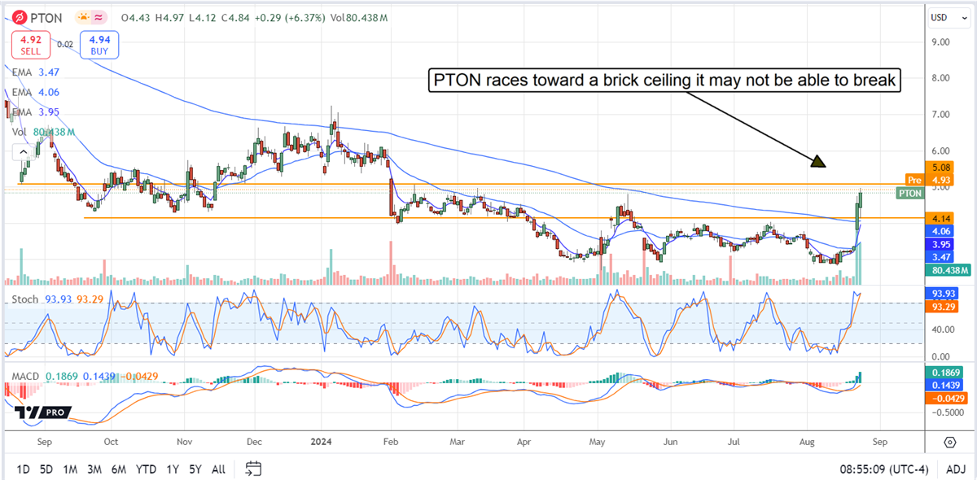This screenshot has width=977, height=480.
Task: Select the YTD time range
Action: click(147, 469)
